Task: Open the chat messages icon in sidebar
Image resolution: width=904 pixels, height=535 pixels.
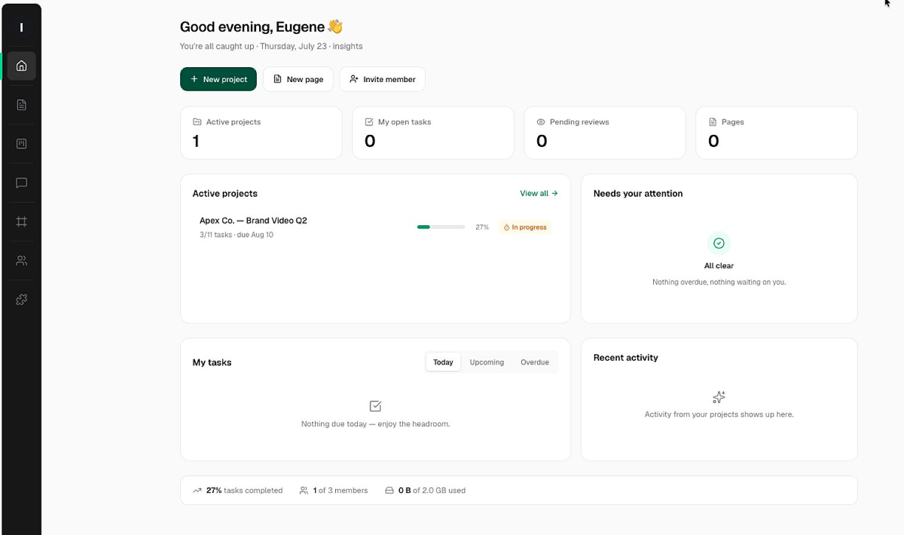Action: tap(21, 183)
